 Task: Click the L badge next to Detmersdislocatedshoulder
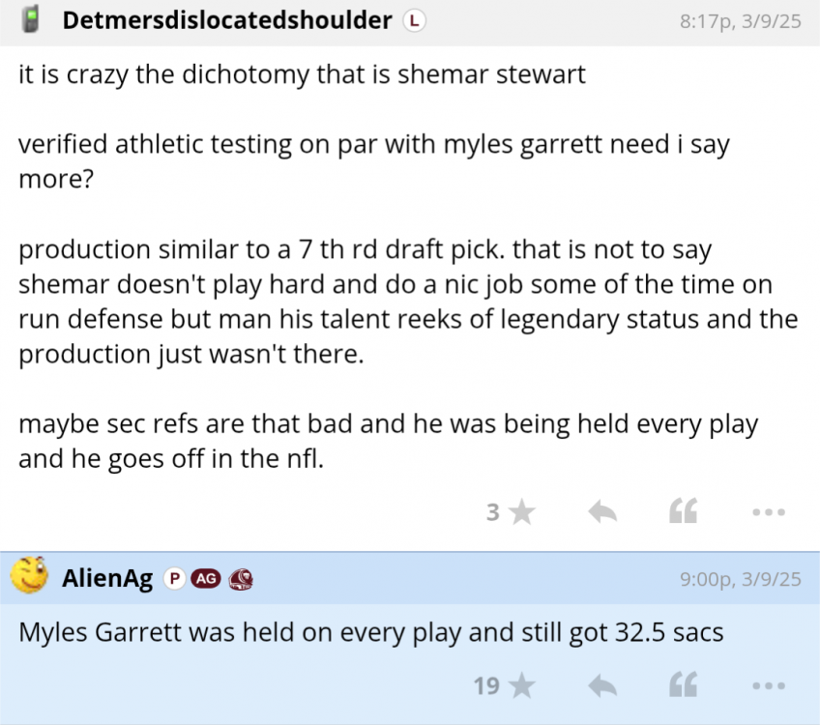click(414, 20)
